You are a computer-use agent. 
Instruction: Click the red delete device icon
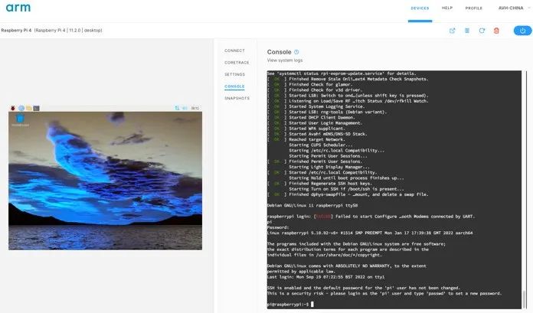pos(496,31)
